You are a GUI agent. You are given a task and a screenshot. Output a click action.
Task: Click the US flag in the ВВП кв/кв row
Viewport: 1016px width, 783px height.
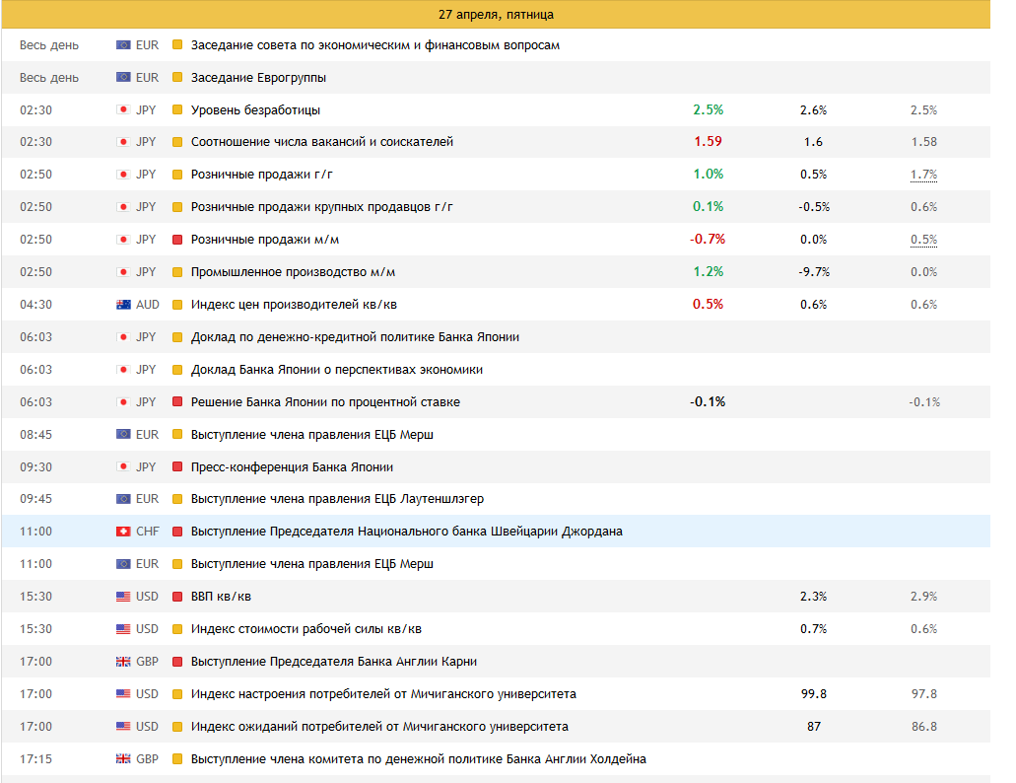(123, 597)
